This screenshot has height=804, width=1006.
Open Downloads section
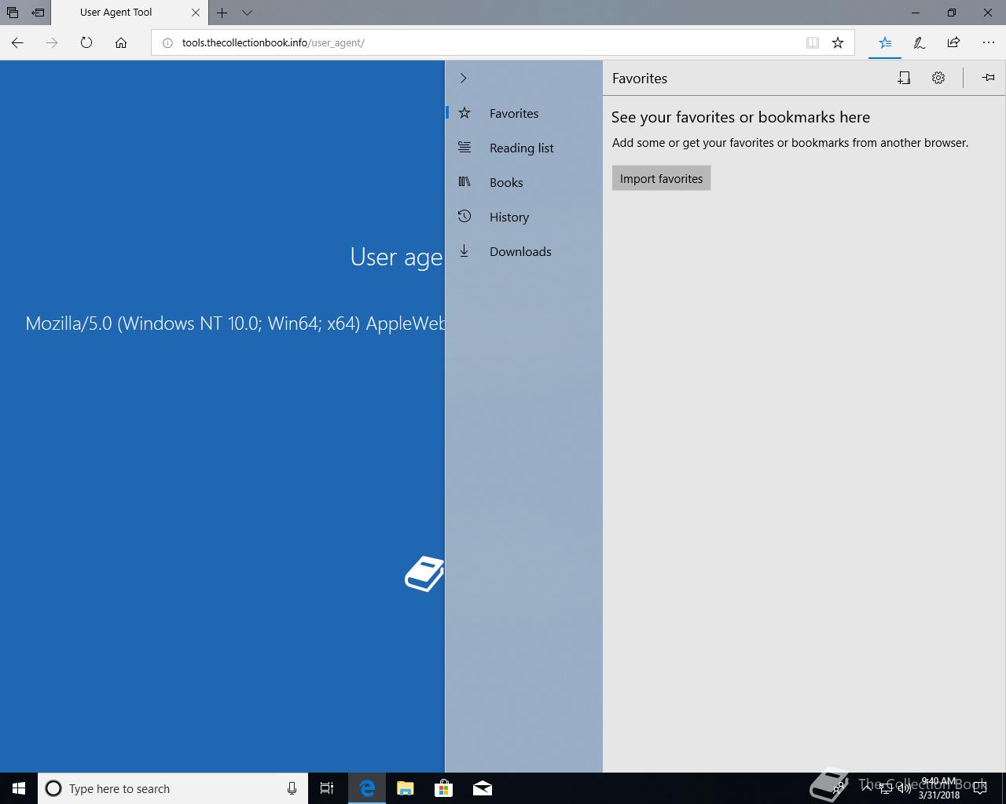point(524,251)
